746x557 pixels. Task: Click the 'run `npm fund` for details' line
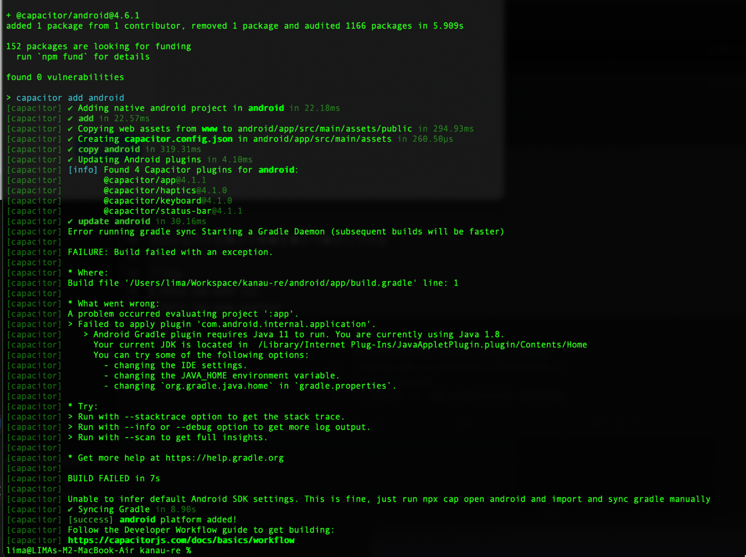[x=83, y=56]
